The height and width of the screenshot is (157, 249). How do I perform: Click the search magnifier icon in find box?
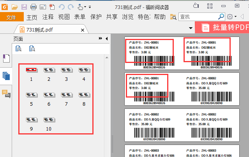[221, 17]
